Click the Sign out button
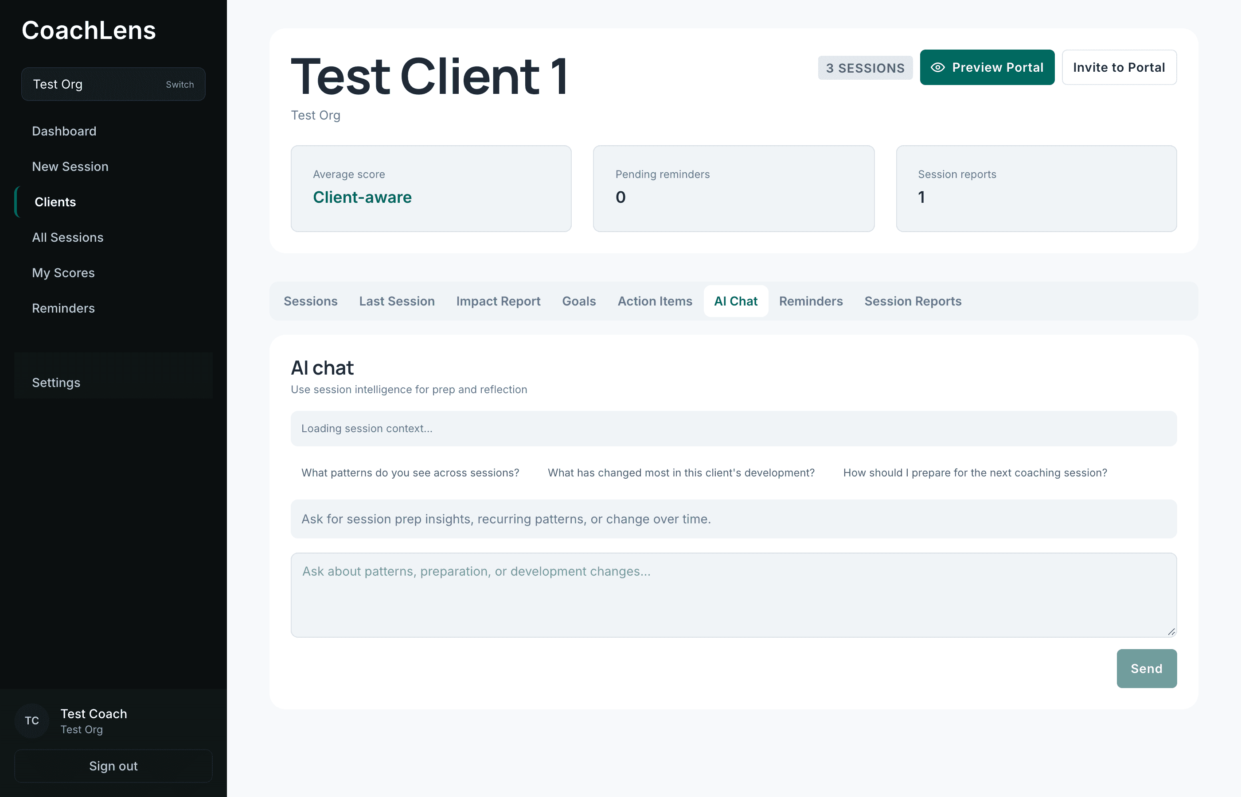 113,766
